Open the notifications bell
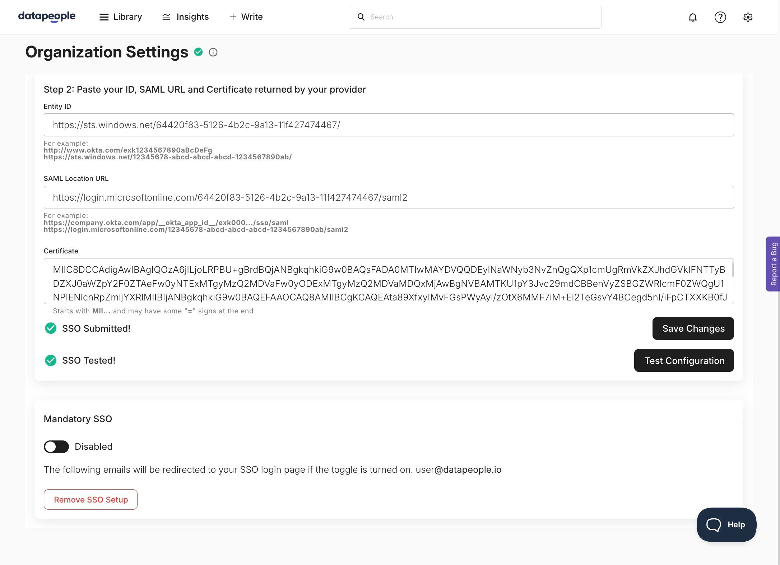The height and width of the screenshot is (565, 780). coord(692,17)
